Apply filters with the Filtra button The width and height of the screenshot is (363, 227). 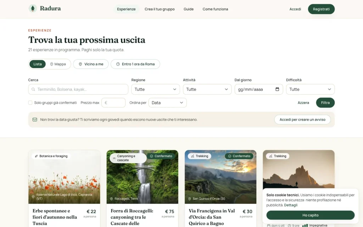pos(325,103)
